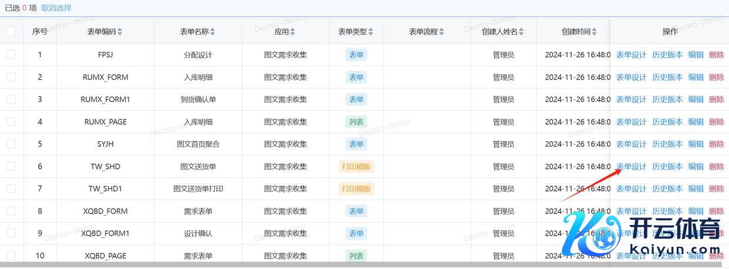The height and width of the screenshot is (269, 729).
Task: Sort by 创建时间 column arrow icon
Action: coord(595,32)
